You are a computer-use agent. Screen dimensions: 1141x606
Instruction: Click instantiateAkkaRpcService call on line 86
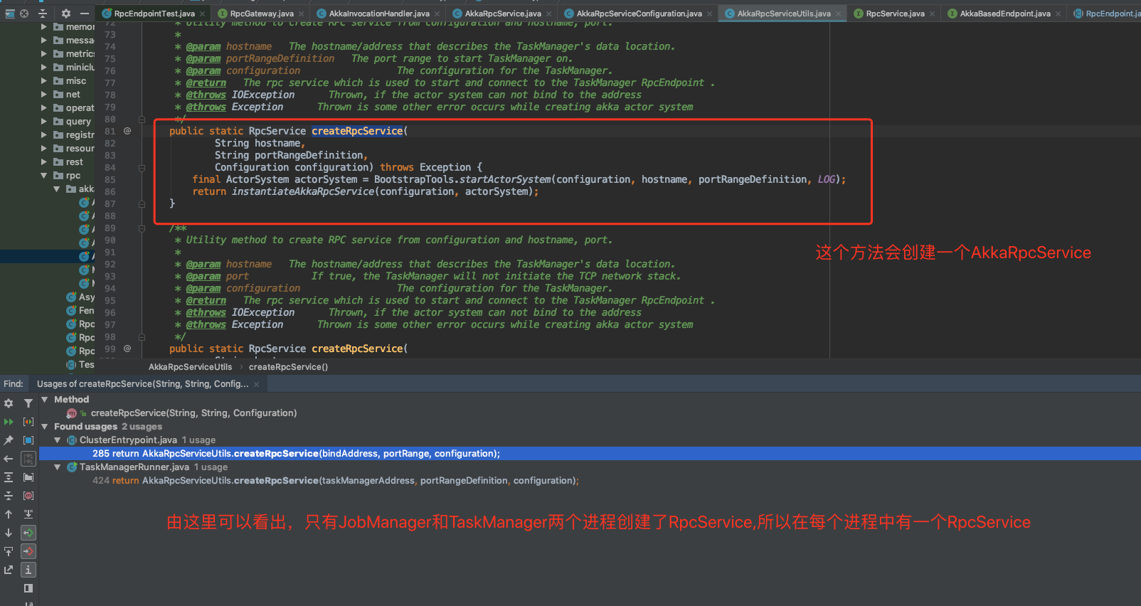coord(303,191)
